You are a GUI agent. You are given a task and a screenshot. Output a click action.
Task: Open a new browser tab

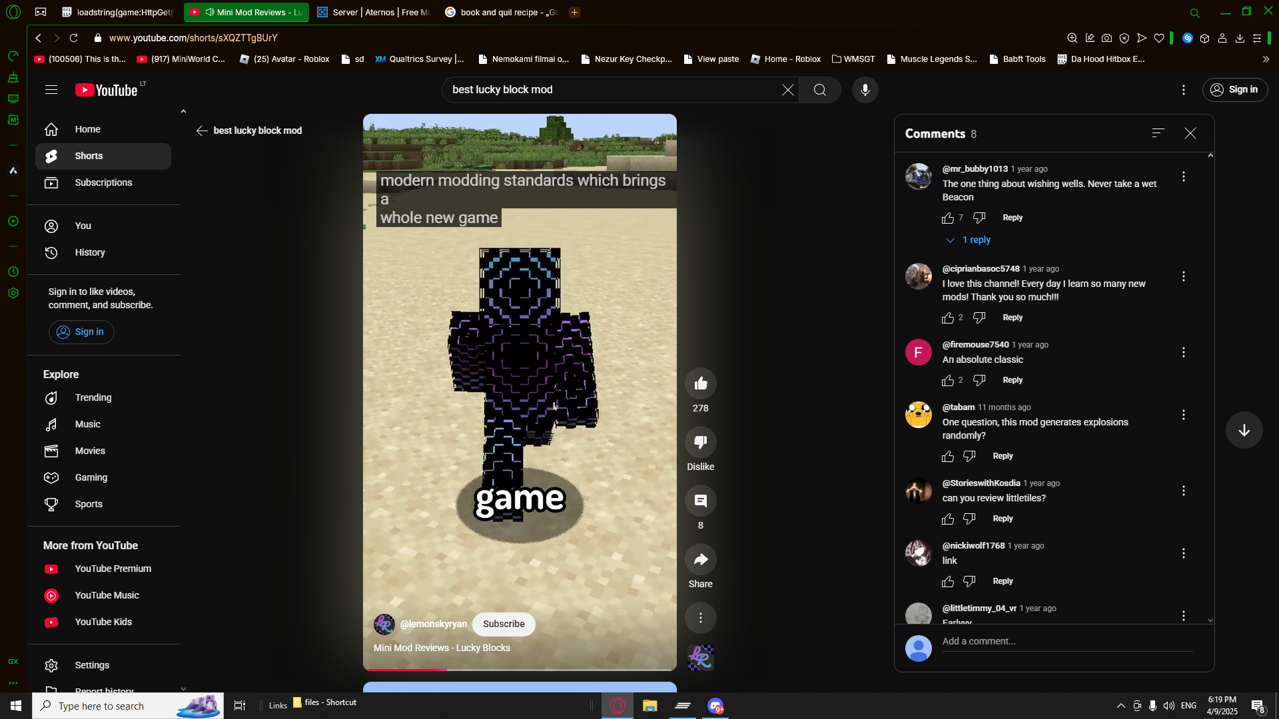pos(574,12)
